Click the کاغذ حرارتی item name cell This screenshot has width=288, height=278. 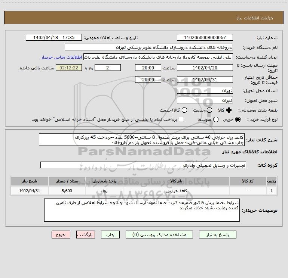click(176, 191)
